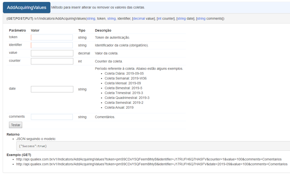The width and height of the screenshot is (290, 175).
Task: Click the 'value' parameter name
Action: (x=13, y=53)
